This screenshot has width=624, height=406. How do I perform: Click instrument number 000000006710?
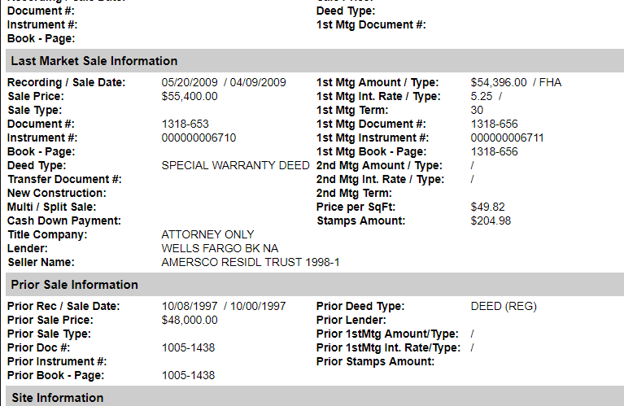(x=199, y=138)
